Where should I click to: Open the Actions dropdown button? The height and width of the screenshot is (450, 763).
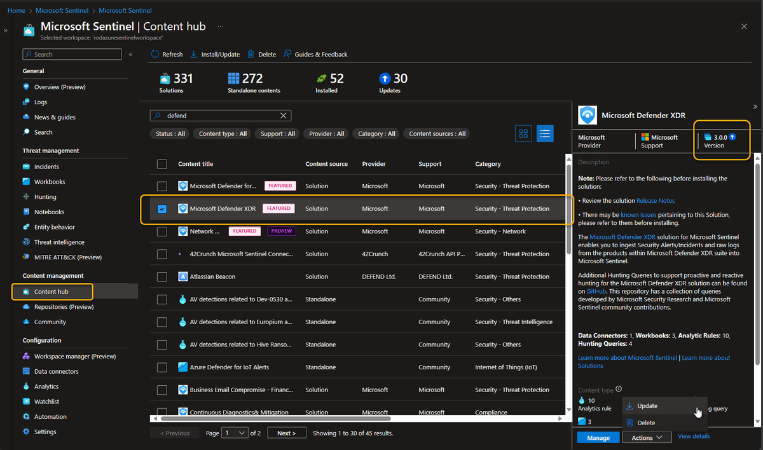pos(647,437)
